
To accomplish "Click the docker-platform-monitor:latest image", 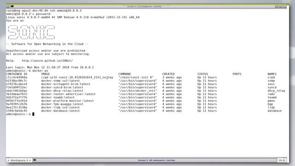I will pyautogui.click(x=67, y=101).
